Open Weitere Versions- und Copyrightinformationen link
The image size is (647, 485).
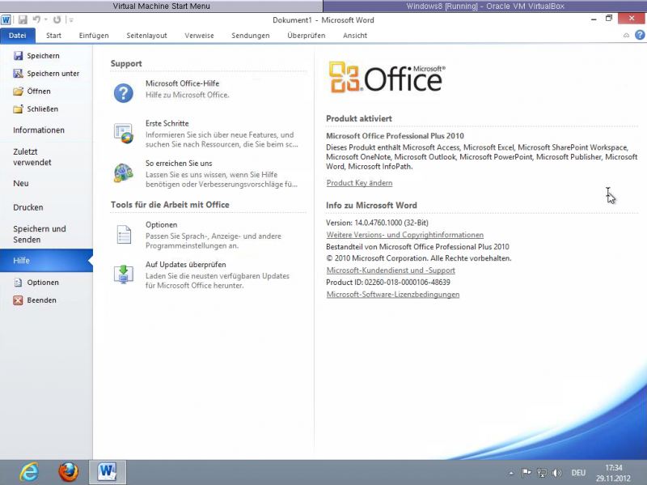pyautogui.click(x=405, y=235)
